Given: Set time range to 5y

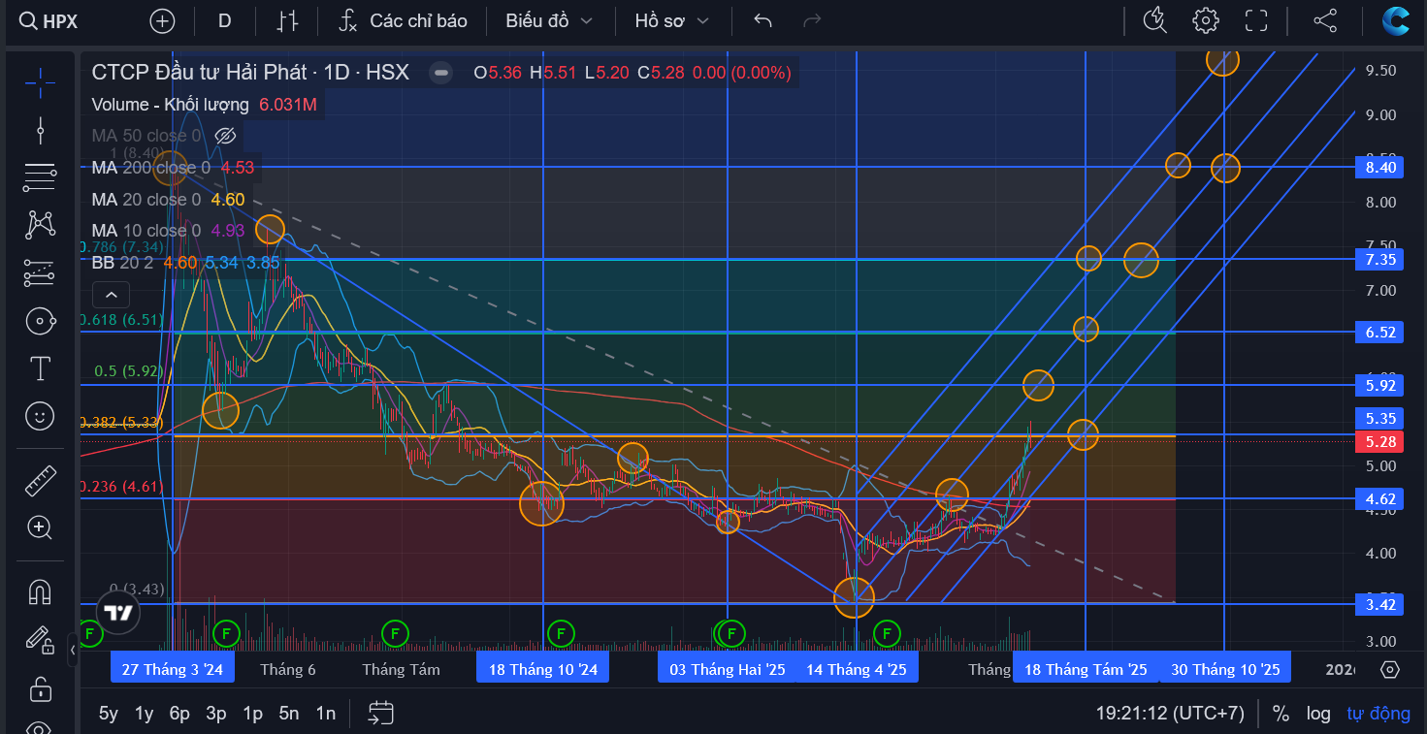Looking at the screenshot, I should pyautogui.click(x=109, y=714).
